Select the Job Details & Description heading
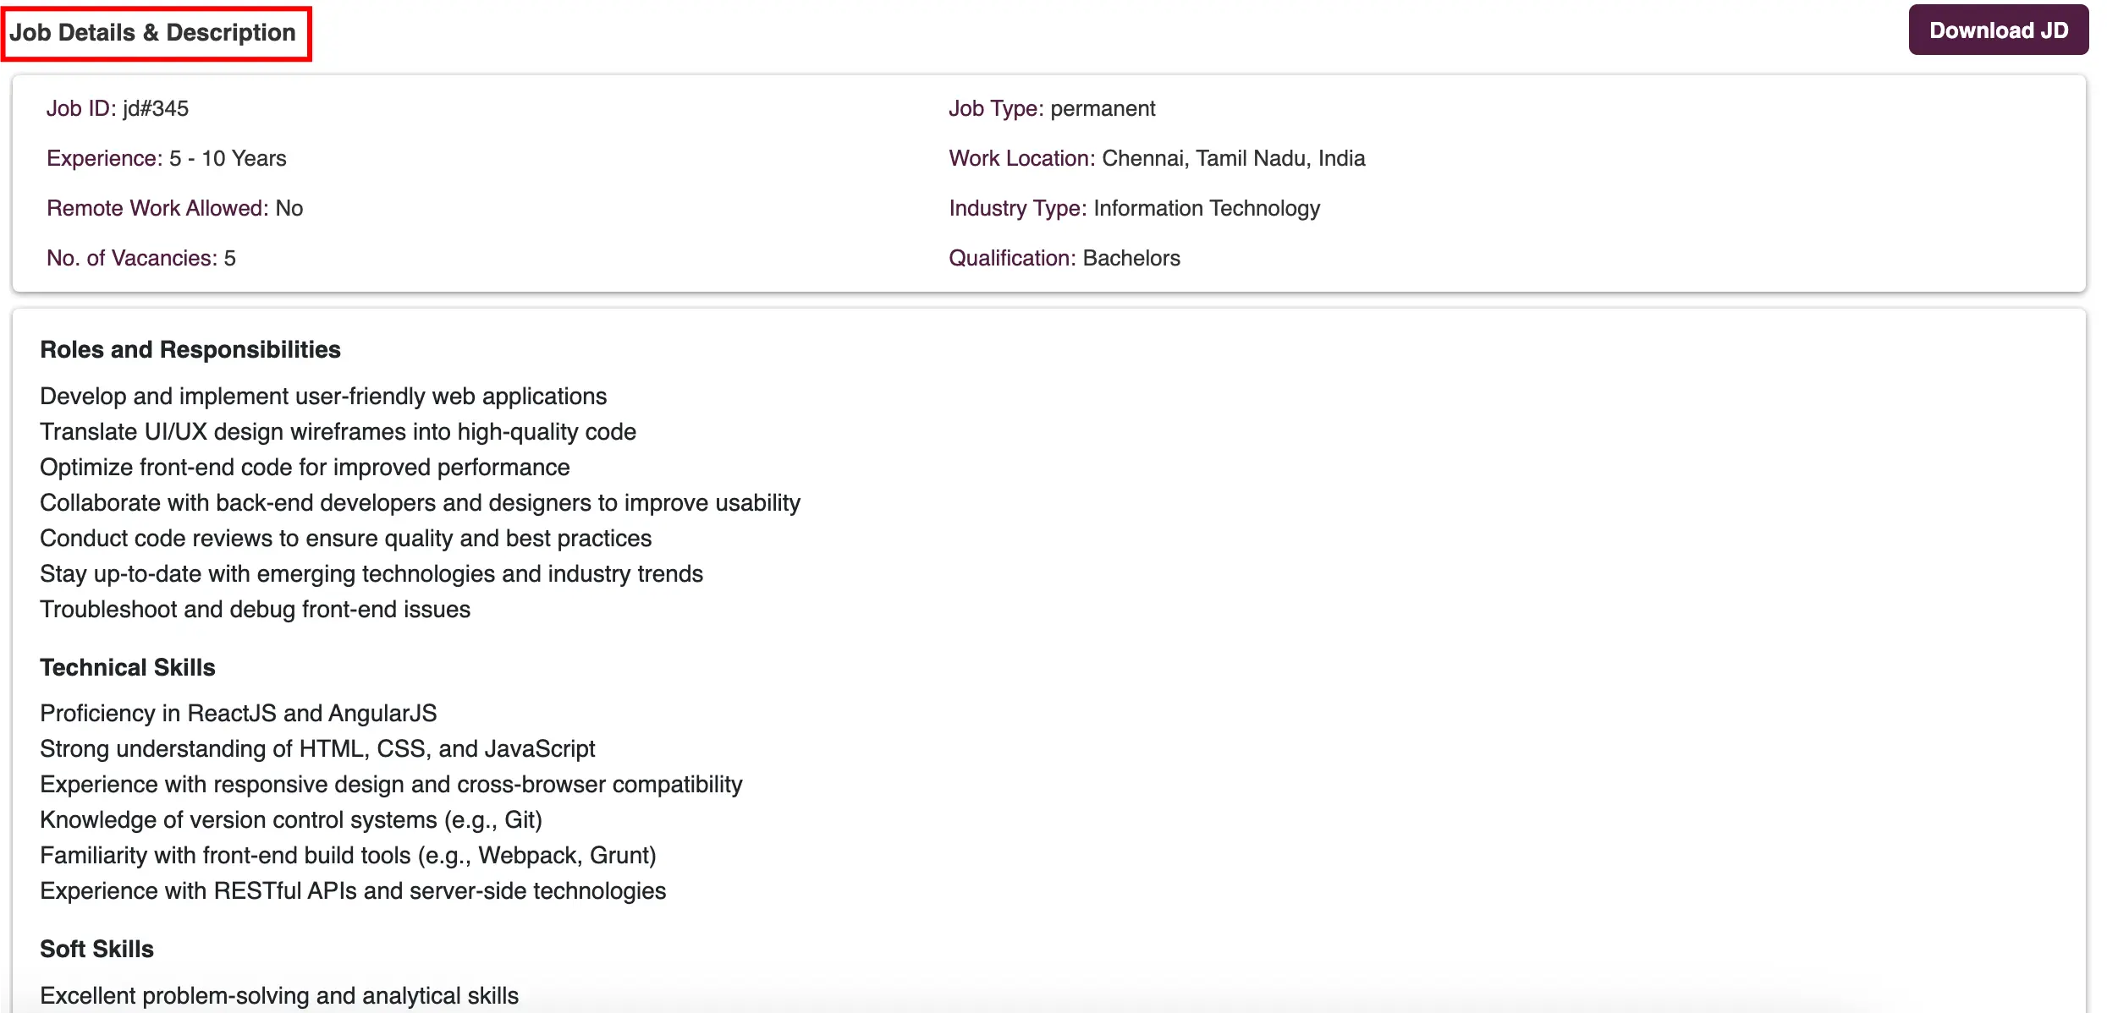Image resolution: width=2107 pixels, height=1013 pixels. point(153,33)
